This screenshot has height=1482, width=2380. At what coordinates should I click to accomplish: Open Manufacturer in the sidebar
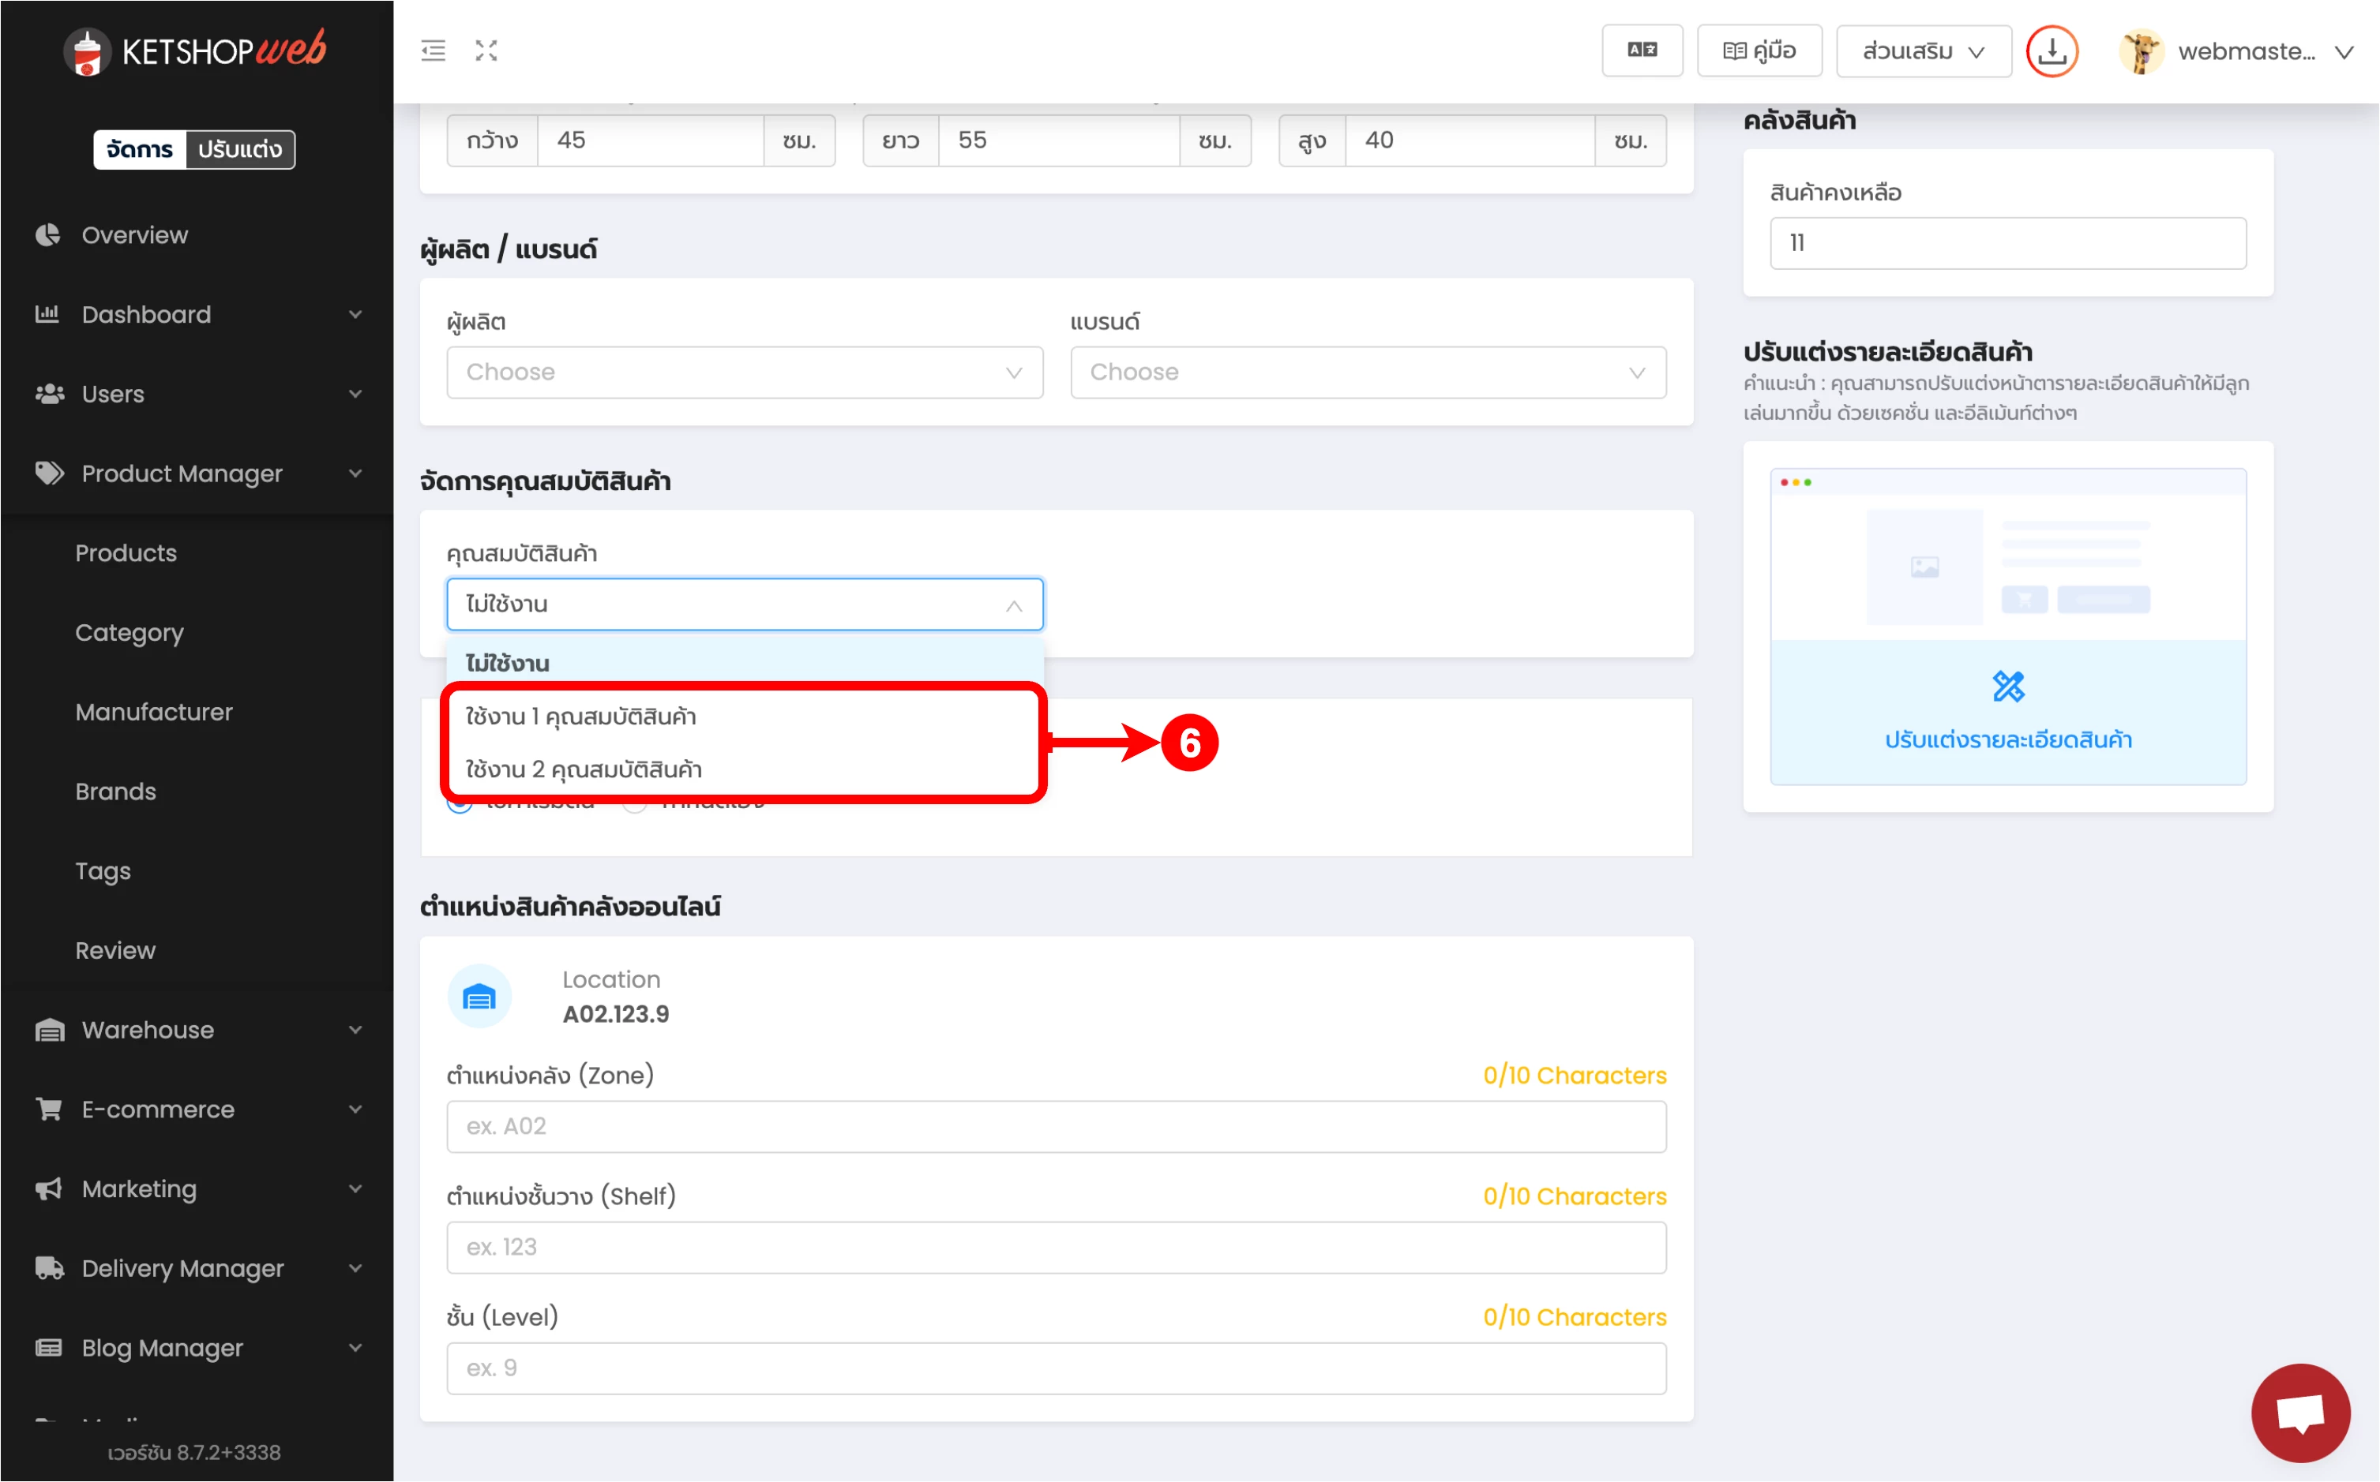(154, 712)
